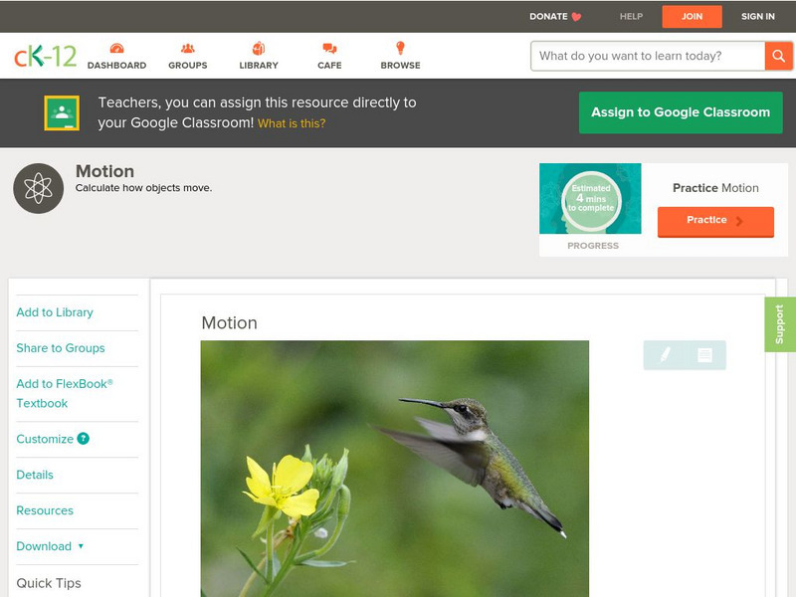
Task: Click the Download link text
Action: click(44, 546)
